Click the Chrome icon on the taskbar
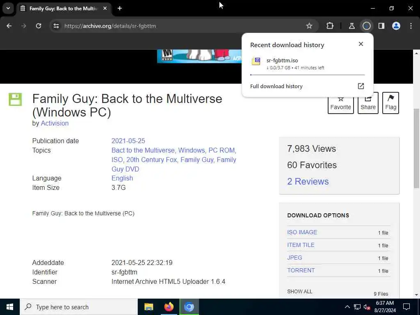This screenshot has width=420, height=315. tap(189, 307)
